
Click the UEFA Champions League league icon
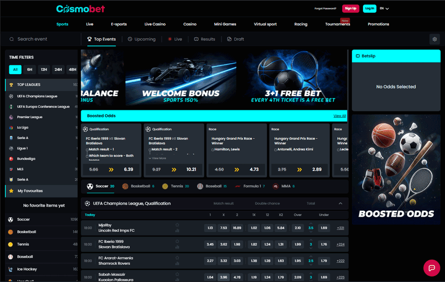11,96
